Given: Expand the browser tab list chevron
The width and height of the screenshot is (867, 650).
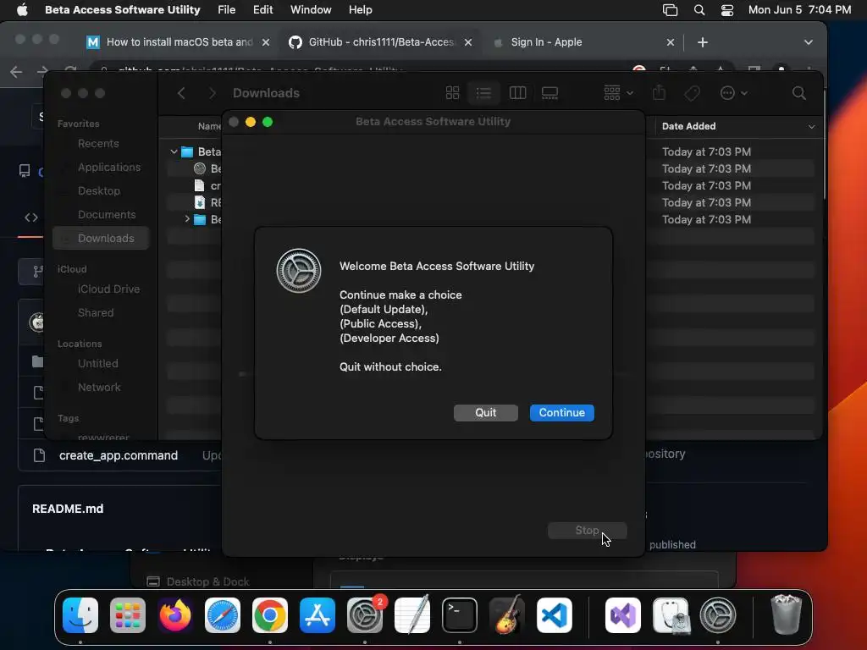Looking at the screenshot, I should (x=809, y=42).
